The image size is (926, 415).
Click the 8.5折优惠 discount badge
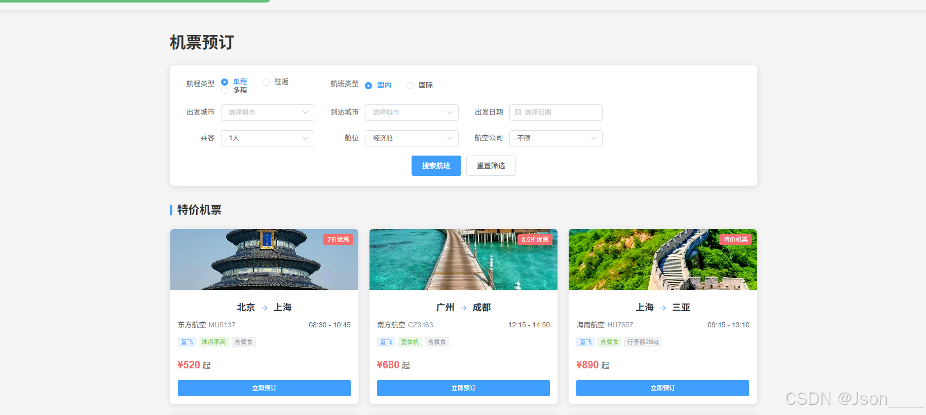[535, 240]
